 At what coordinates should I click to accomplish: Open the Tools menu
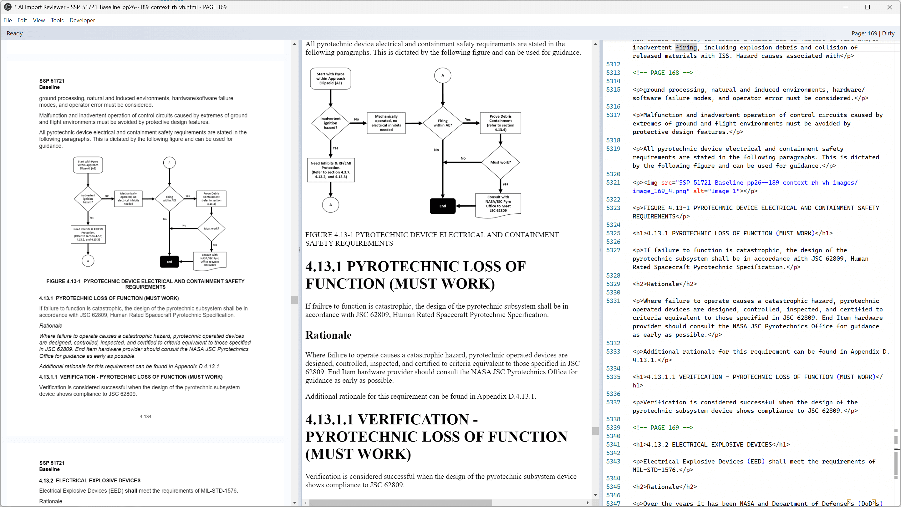pos(57,20)
